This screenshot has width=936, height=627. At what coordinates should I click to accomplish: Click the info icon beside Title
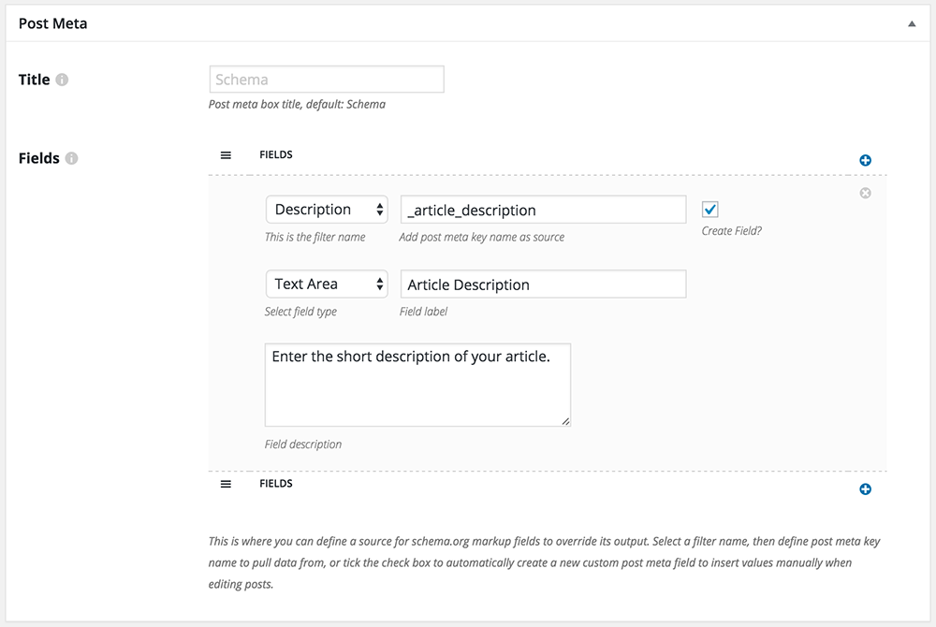point(62,80)
